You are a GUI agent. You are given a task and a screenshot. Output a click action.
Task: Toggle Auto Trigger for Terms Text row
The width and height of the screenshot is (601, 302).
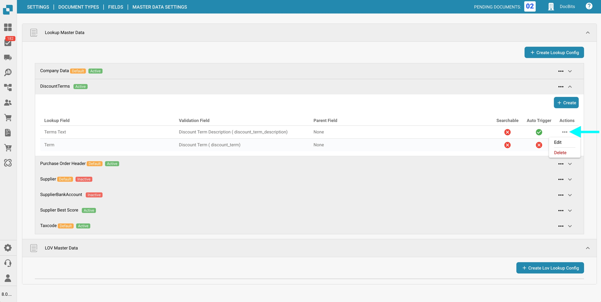coord(539,132)
